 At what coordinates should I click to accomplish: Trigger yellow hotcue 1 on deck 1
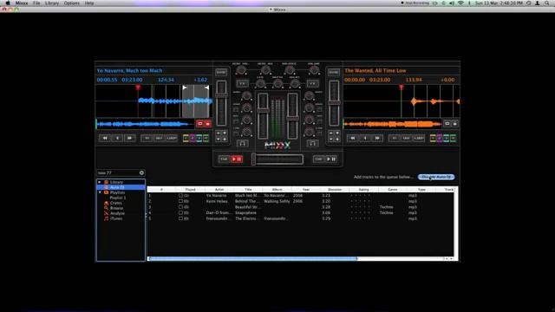(x=186, y=139)
